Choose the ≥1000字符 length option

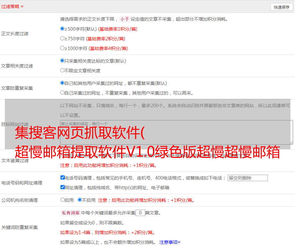coord(62,48)
